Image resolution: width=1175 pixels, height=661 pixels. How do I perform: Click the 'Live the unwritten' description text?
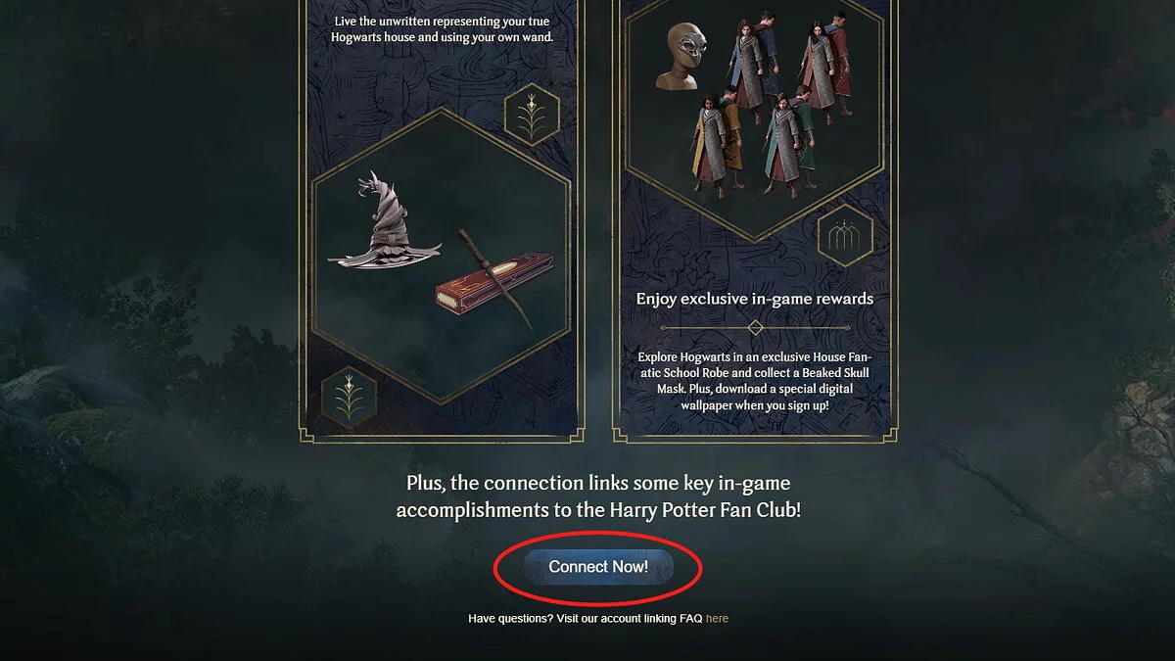point(444,28)
